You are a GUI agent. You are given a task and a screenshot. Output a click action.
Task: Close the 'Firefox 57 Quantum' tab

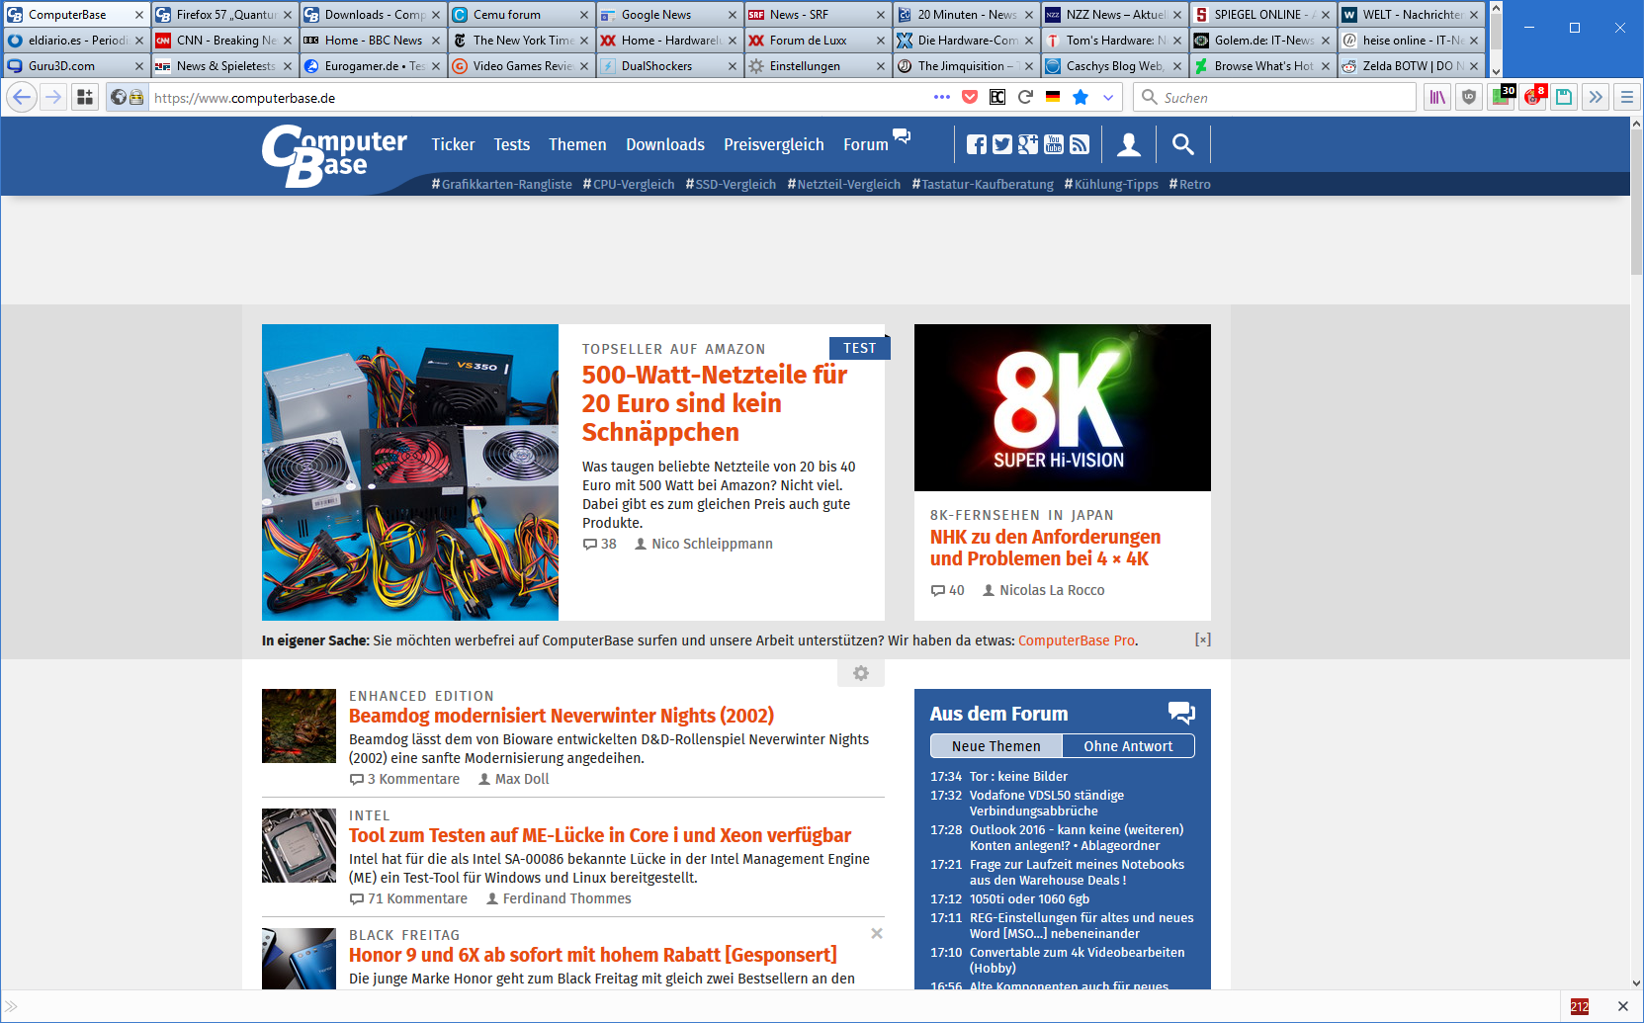click(288, 15)
